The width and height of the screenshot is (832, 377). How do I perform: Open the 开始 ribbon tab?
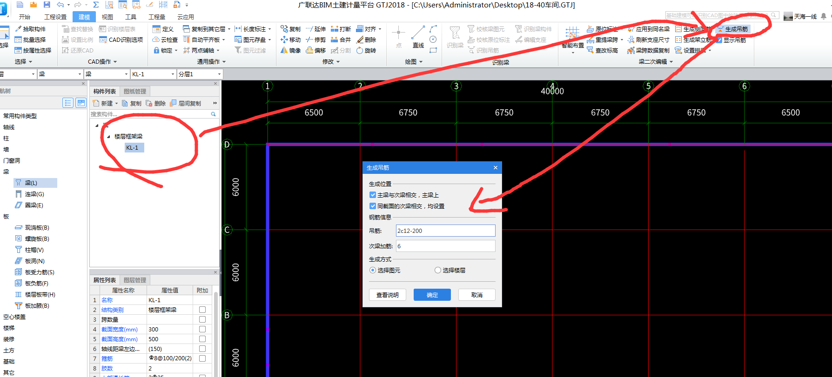point(25,17)
